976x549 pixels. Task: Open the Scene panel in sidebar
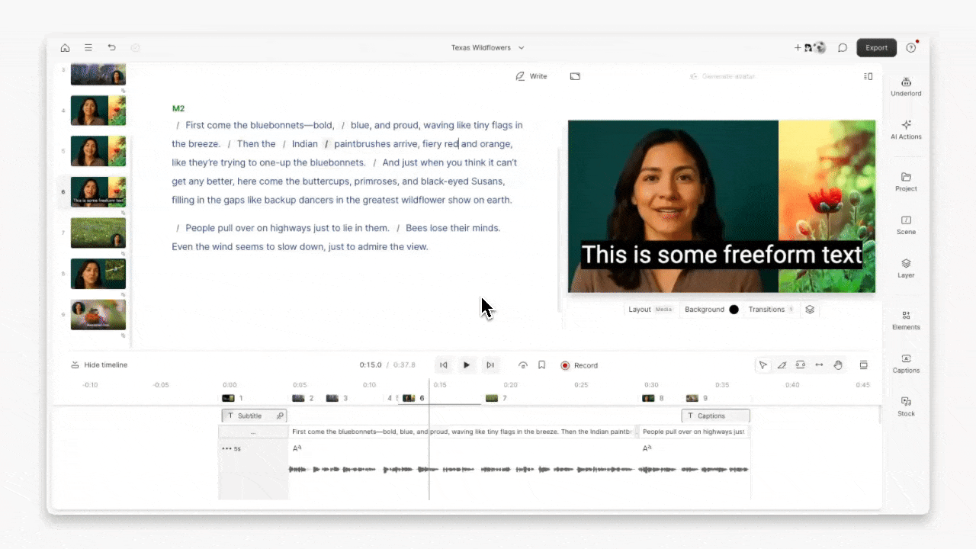click(x=906, y=225)
